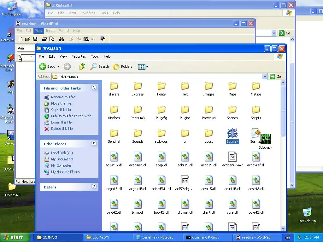The width and height of the screenshot is (323, 242).
Task: Collapse the Other Places panel
Action: click(94, 143)
